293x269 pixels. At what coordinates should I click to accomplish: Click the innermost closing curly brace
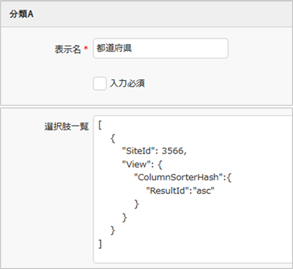tap(136, 204)
